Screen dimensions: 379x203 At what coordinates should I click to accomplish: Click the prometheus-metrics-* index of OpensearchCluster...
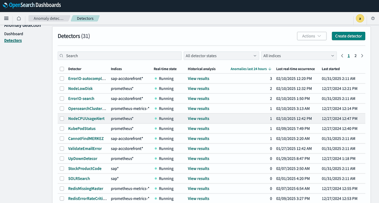pos(130,109)
